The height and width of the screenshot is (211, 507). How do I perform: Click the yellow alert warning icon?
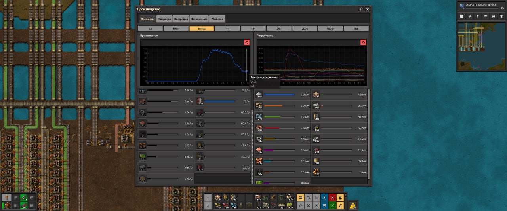pos(352,205)
